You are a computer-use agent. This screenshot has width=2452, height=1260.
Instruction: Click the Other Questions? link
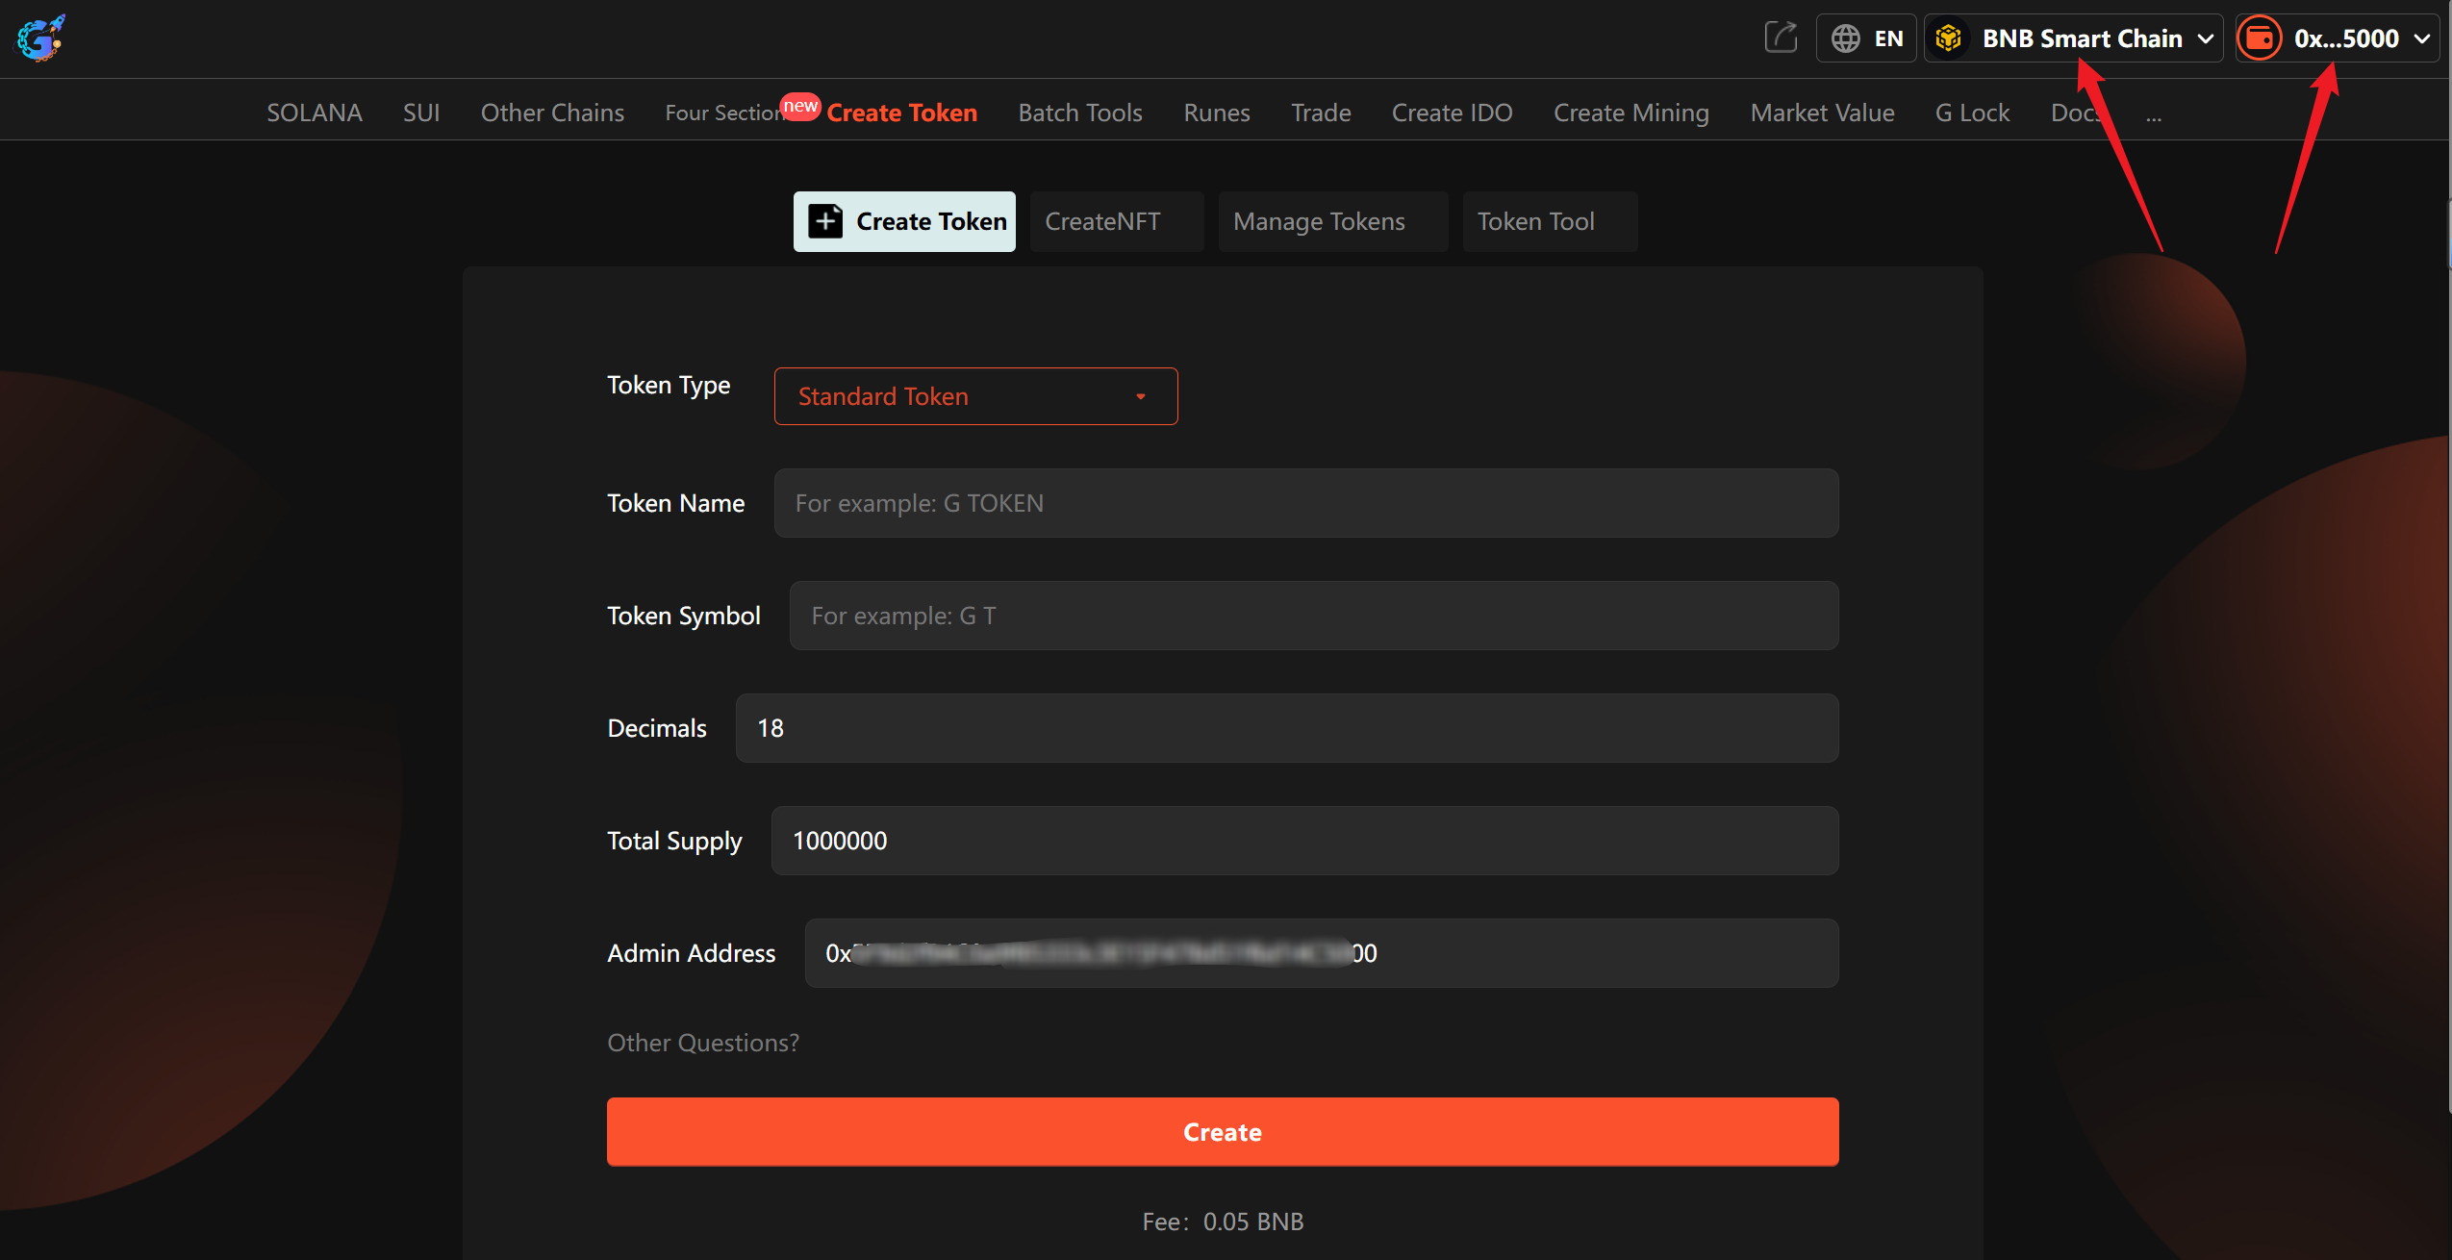click(x=703, y=1043)
